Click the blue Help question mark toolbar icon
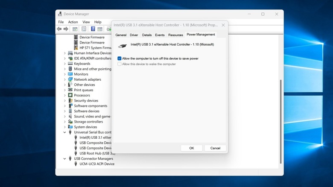Image resolution: width=333 pixels, height=187 pixels. (x=93, y=29)
